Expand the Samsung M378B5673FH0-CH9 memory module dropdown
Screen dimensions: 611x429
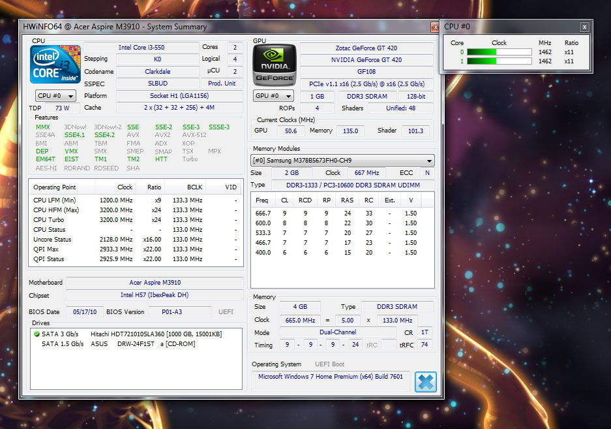pos(342,161)
